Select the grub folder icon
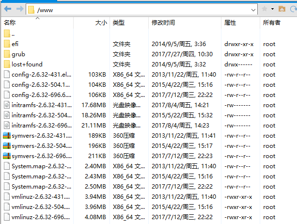Image resolution: width=297 pixels, height=224 pixels. (7, 54)
